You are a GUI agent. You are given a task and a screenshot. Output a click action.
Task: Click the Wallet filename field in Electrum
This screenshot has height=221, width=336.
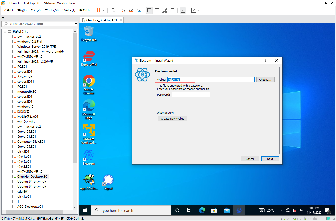coord(211,80)
